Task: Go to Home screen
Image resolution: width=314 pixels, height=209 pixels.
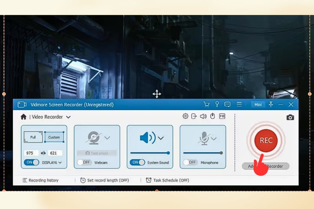Action: [x=24, y=117]
